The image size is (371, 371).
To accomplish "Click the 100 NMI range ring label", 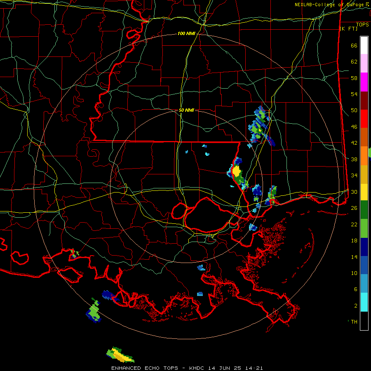I will 186,33.
